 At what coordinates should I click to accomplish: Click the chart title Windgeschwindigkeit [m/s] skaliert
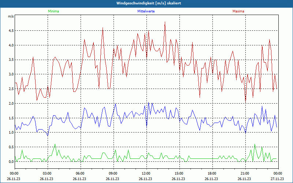[x=149, y=3]
